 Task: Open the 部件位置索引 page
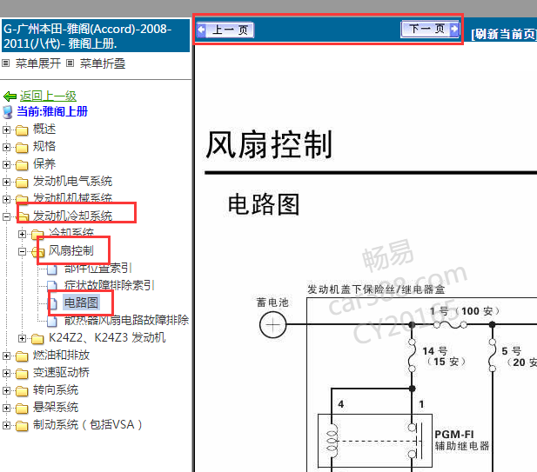pos(97,268)
